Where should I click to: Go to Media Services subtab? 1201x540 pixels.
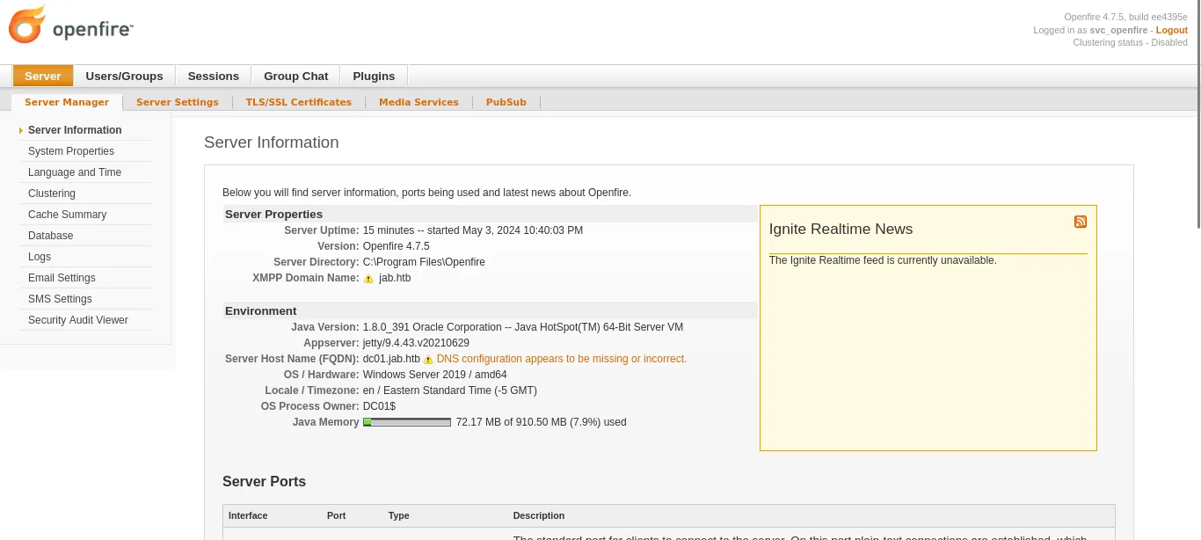pyautogui.click(x=419, y=102)
